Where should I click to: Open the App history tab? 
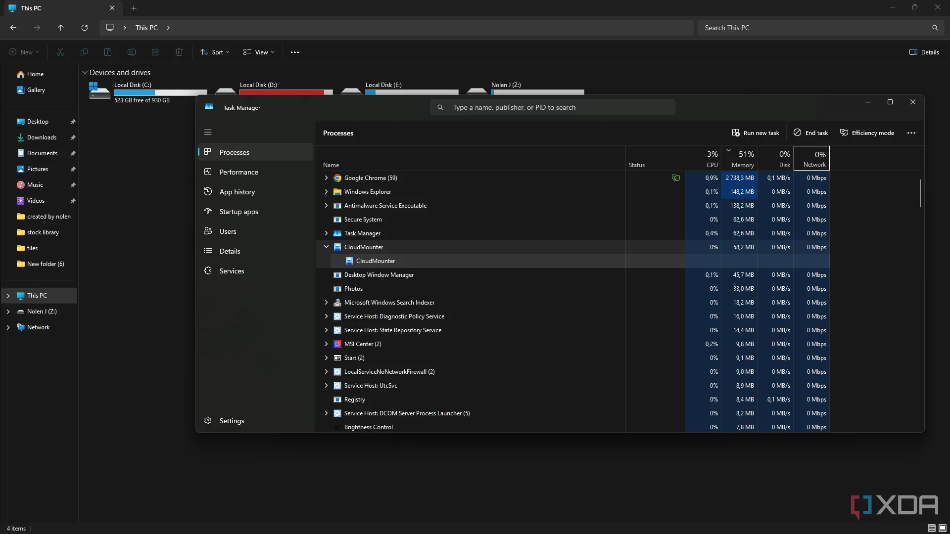(x=255, y=192)
